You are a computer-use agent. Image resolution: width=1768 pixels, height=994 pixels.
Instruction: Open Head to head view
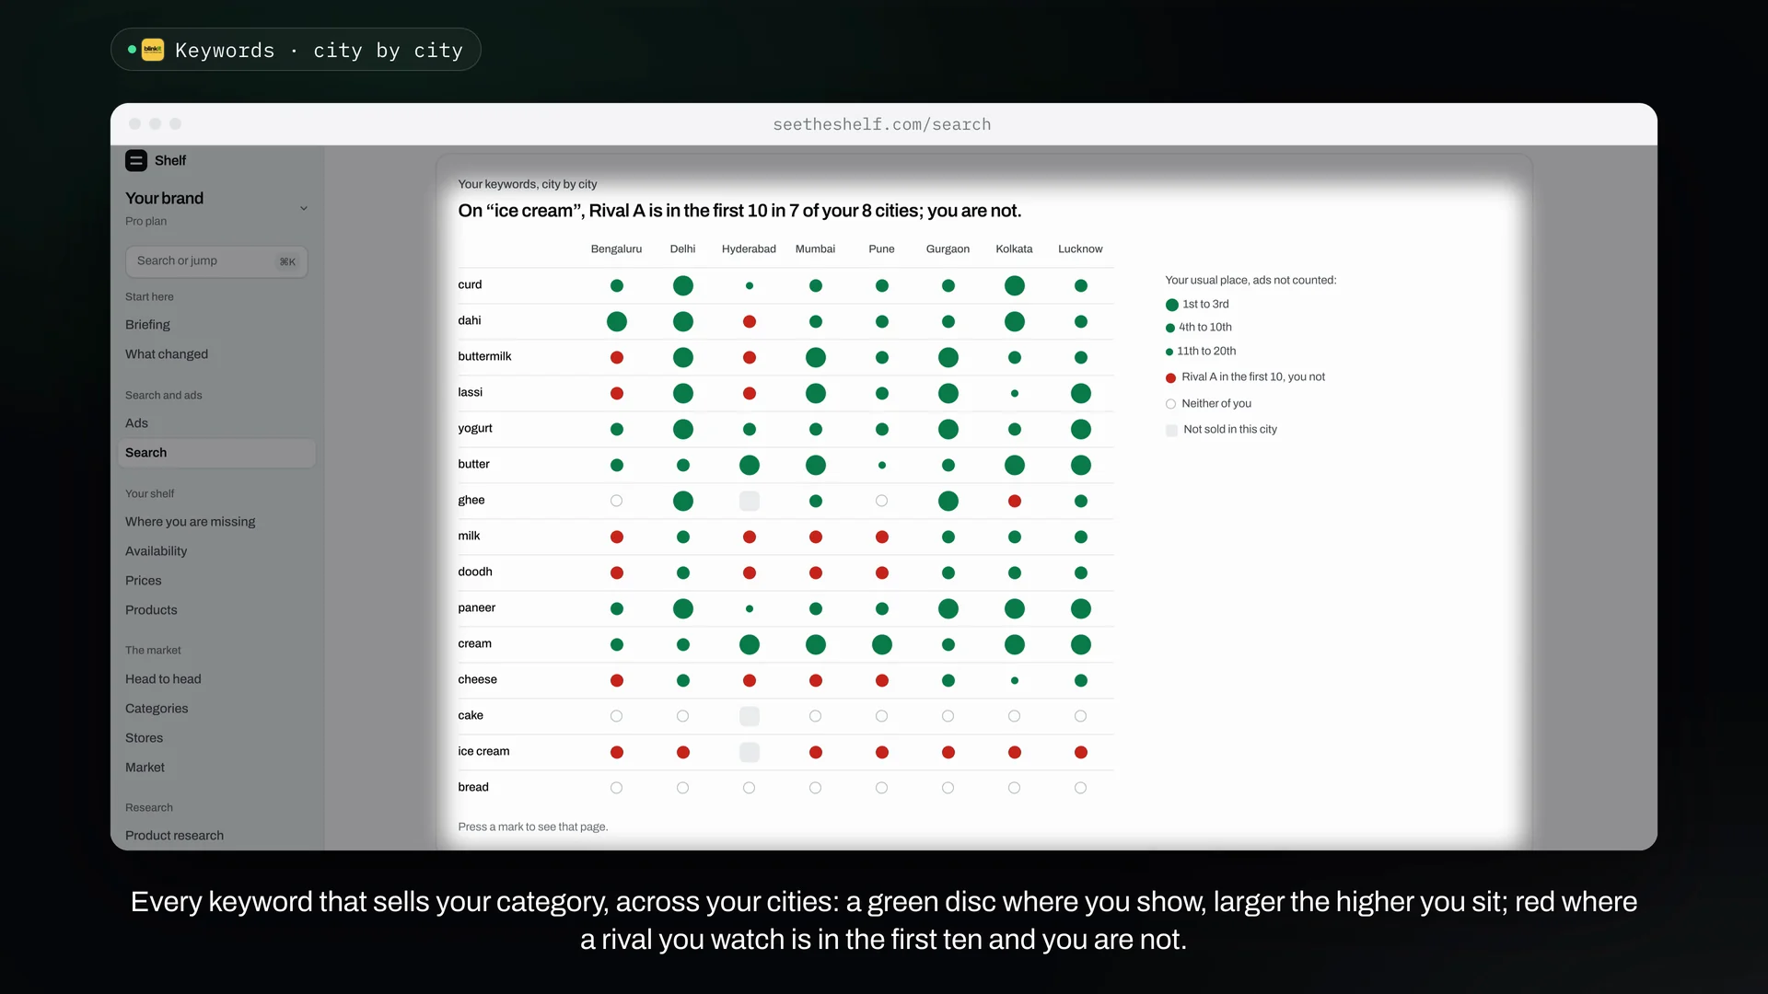tap(163, 679)
